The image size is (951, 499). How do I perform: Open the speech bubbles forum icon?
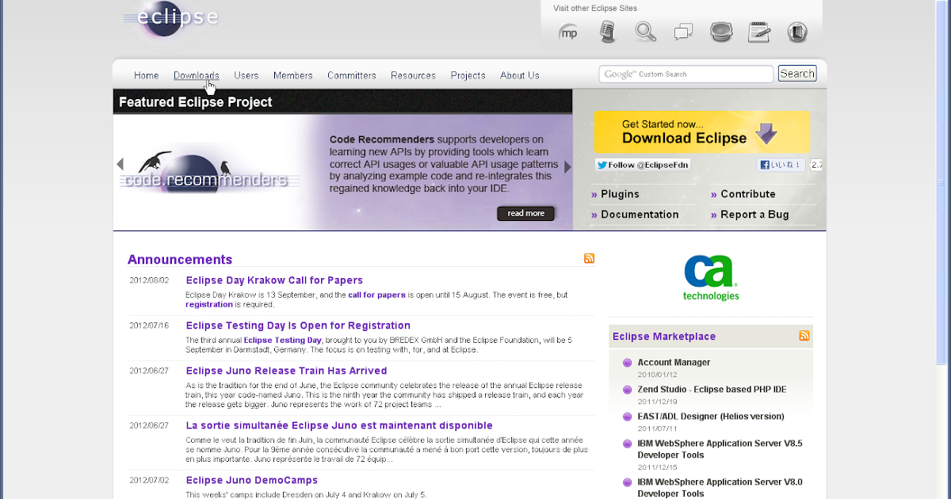click(683, 32)
